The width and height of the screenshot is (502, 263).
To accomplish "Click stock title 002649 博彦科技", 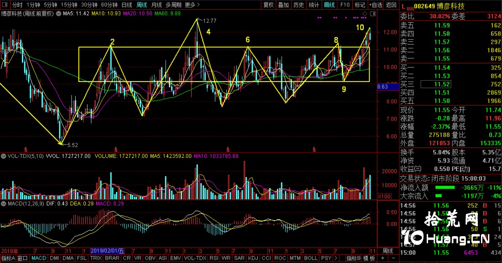I will coord(439,6).
